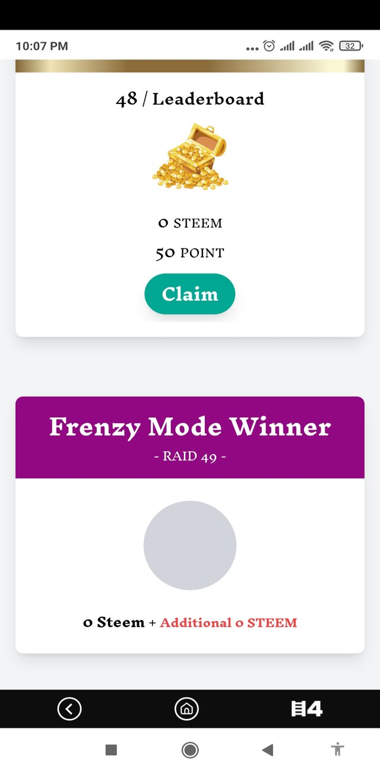
Task: Tap the 48 / Leaderboard heading
Action: [x=190, y=99]
